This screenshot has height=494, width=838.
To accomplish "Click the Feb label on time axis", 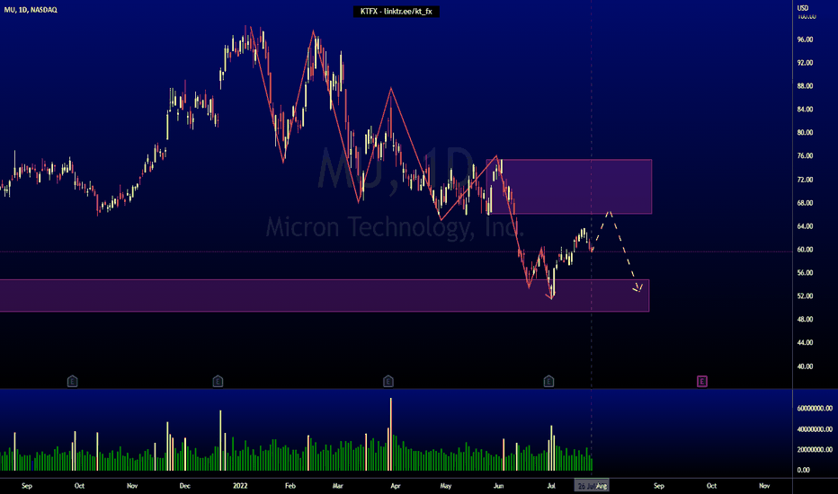I will coord(290,485).
